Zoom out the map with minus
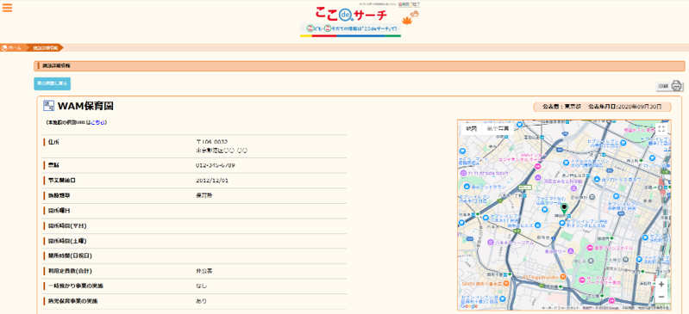 click(661, 297)
